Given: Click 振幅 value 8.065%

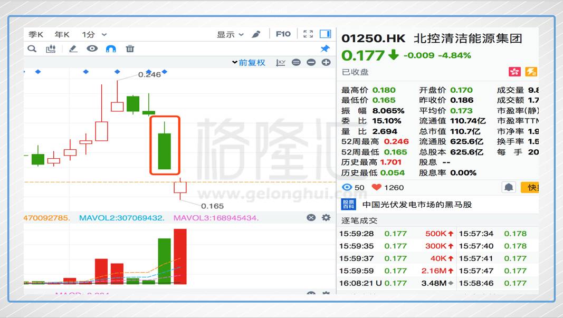Looking at the screenshot, I should (388, 111).
